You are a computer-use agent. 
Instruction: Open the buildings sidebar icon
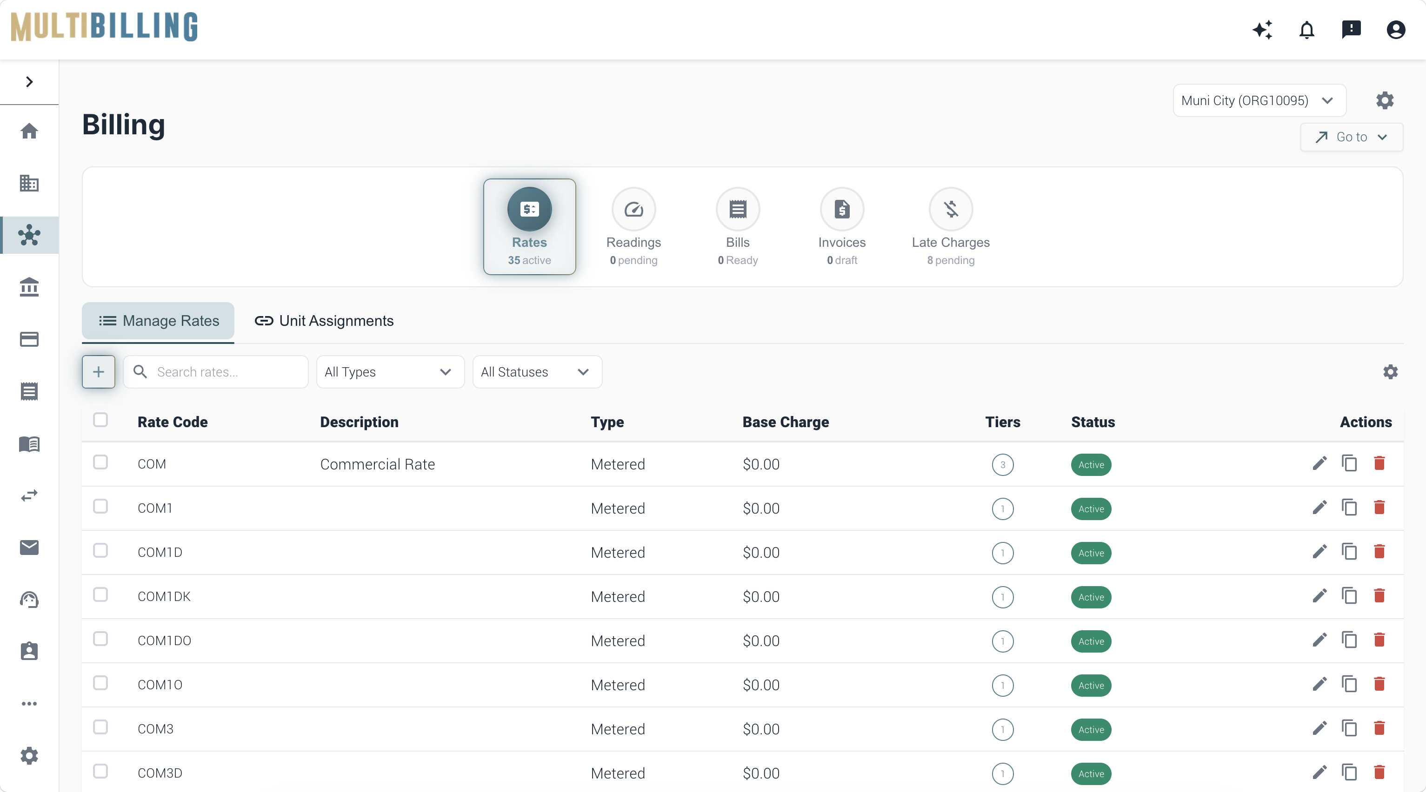coord(29,183)
